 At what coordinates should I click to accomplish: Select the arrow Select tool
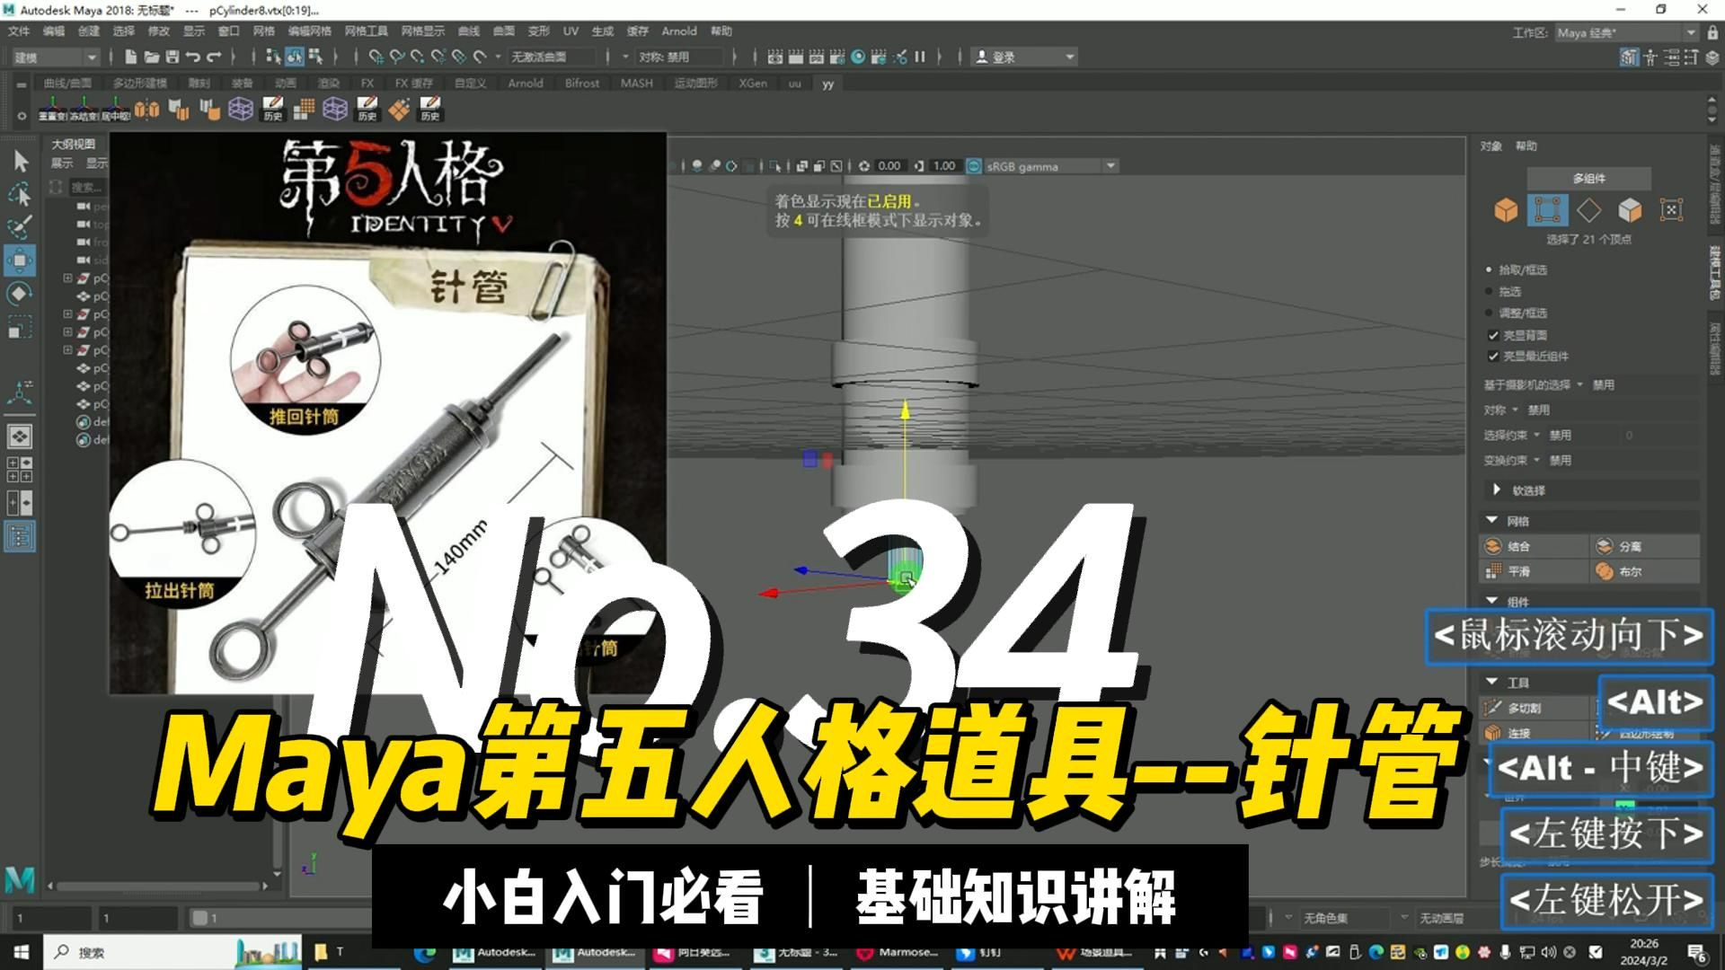[x=20, y=162]
